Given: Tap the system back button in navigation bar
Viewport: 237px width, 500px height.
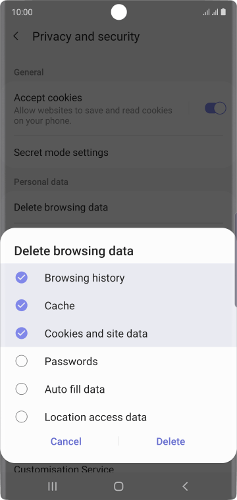Looking at the screenshot, I should 185,486.
